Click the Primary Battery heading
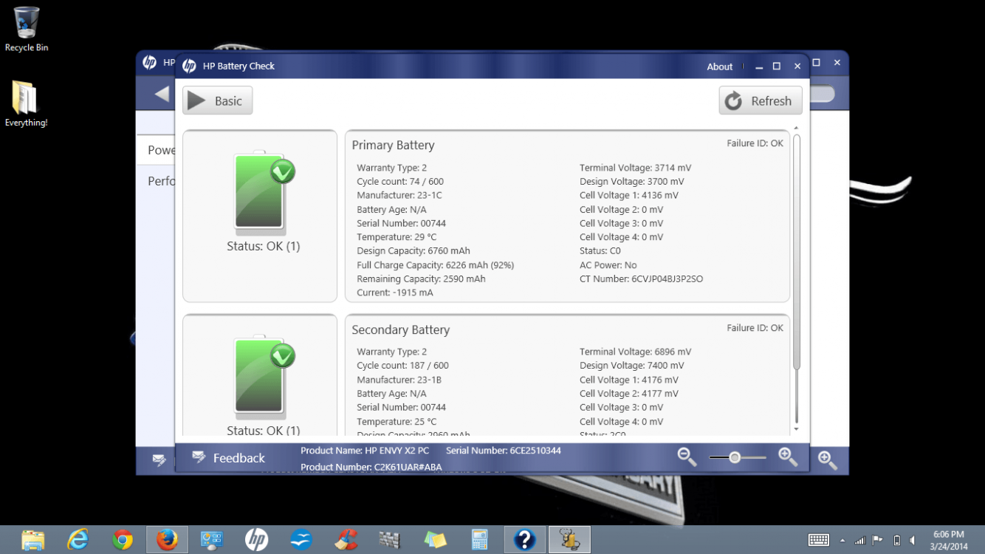 pos(393,146)
